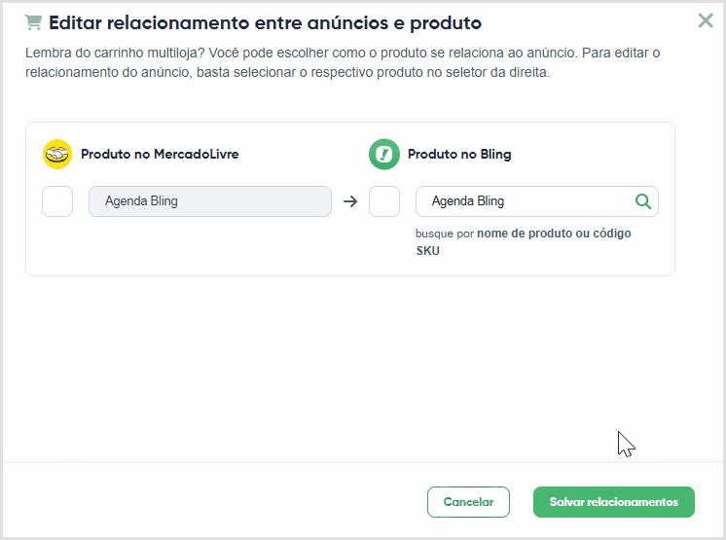
Task: Click the MercadoLivre handshake logo
Action: tap(57, 154)
